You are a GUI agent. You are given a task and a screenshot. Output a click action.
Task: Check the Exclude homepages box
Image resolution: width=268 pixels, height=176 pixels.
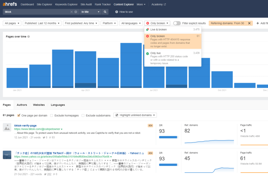51,115
